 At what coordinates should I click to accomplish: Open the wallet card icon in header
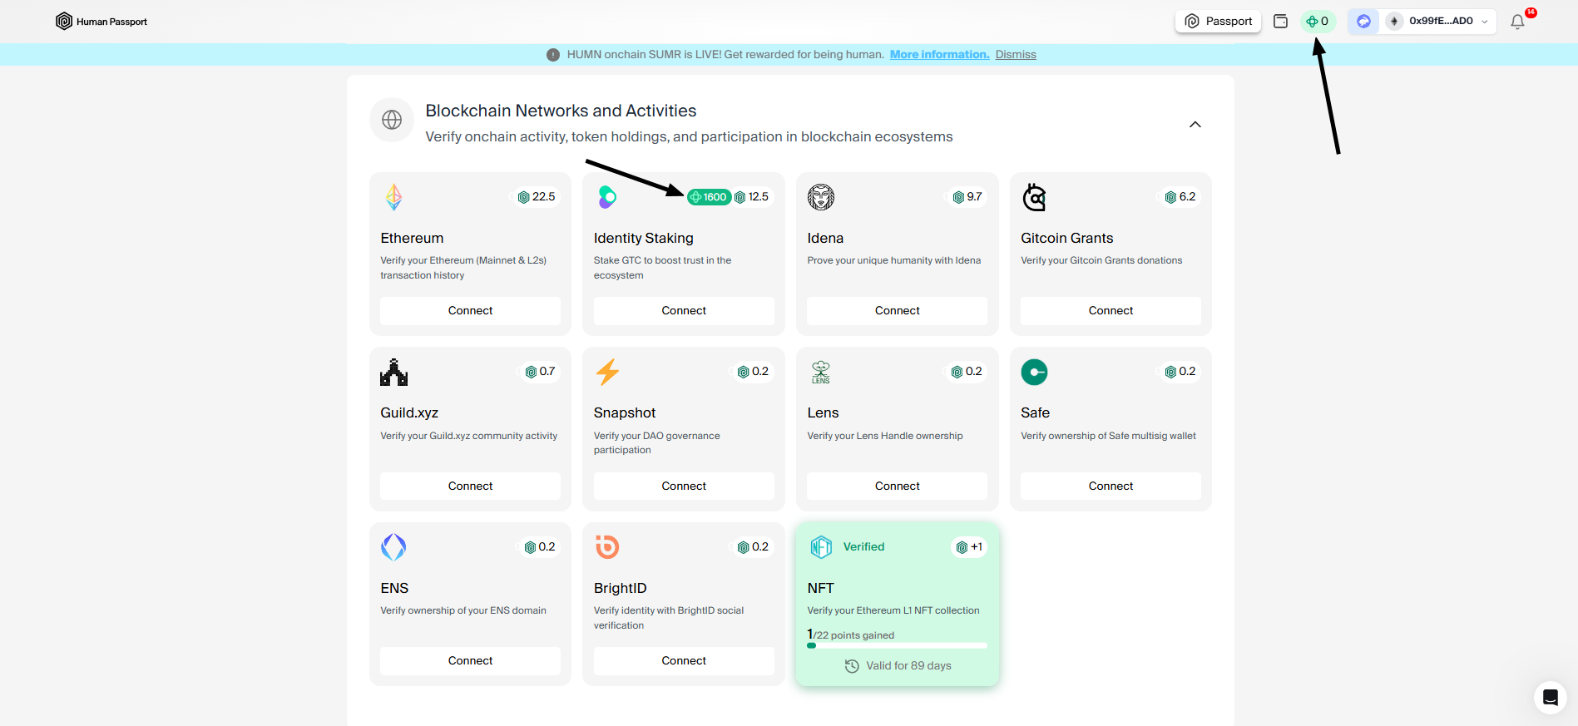point(1280,22)
